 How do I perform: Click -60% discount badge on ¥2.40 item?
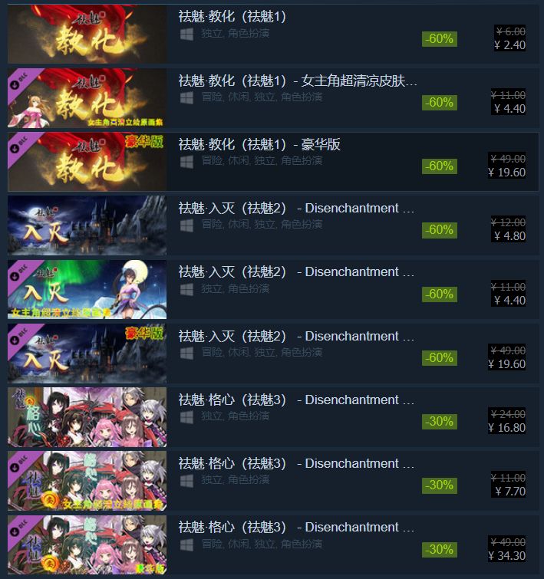pos(440,39)
